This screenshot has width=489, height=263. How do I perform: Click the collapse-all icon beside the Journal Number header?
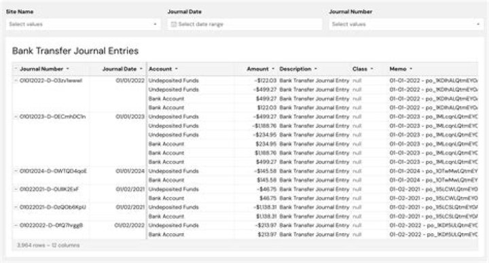pyautogui.click(x=16, y=69)
